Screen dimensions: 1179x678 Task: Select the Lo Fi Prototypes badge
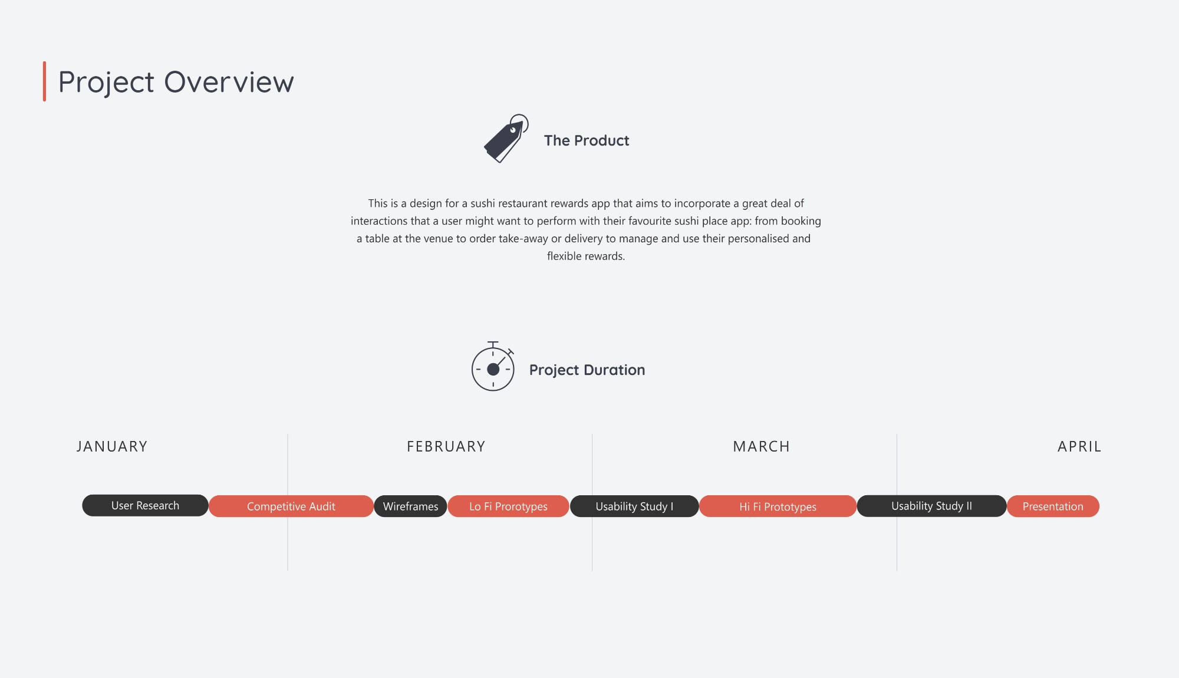coord(507,505)
